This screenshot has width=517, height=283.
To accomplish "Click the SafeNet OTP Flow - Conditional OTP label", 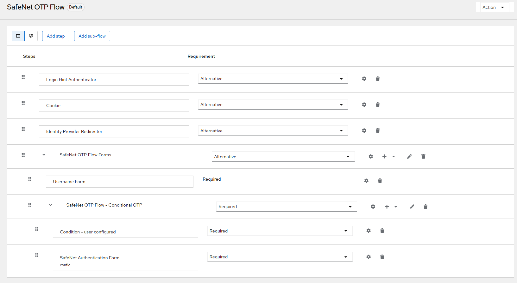I will click(x=104, y=205).
